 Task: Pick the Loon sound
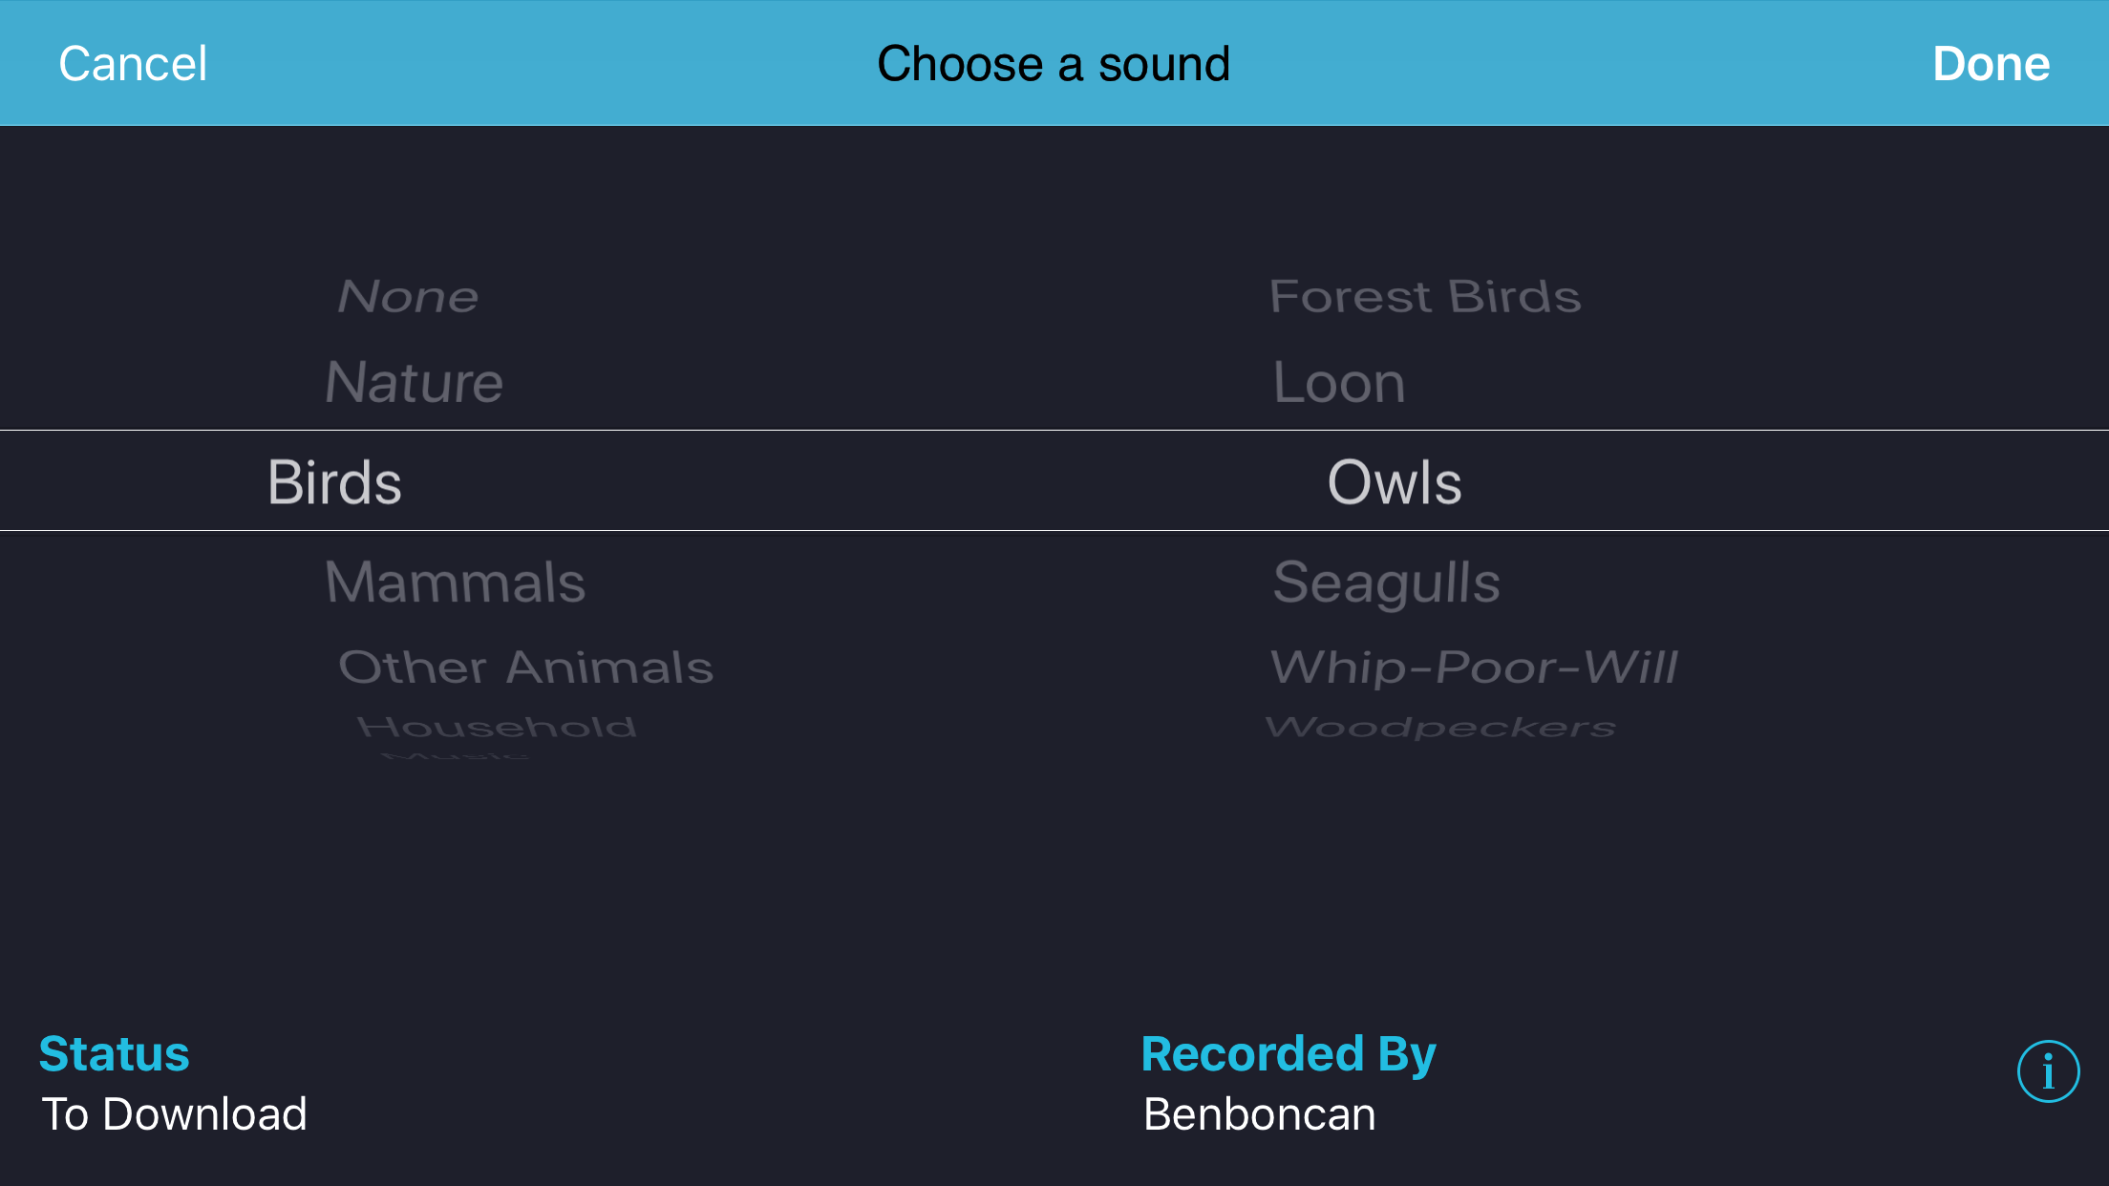1338,383
